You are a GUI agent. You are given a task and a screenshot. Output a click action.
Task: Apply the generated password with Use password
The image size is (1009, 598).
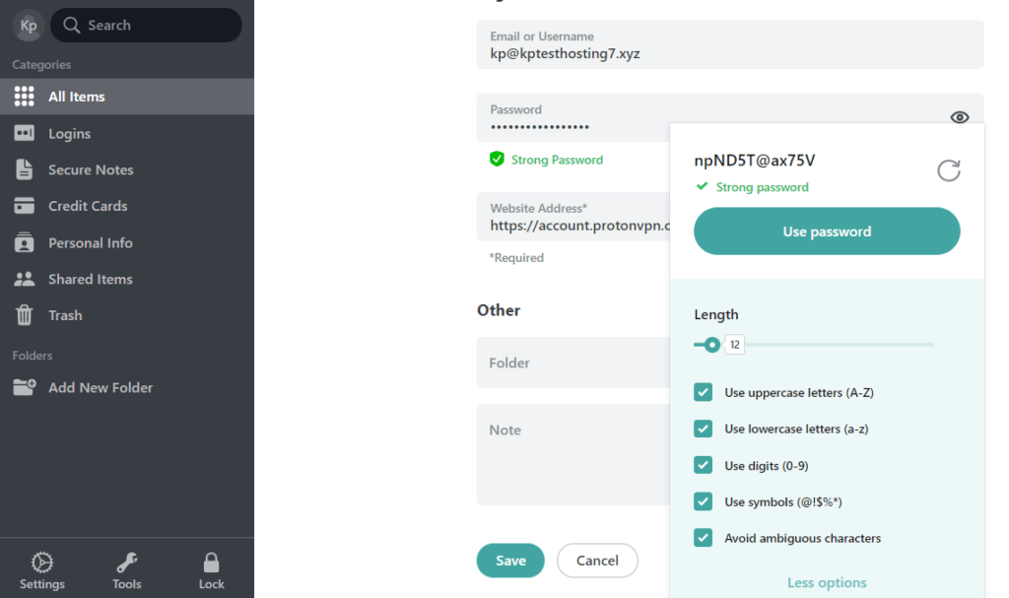[x=826, y=231]
